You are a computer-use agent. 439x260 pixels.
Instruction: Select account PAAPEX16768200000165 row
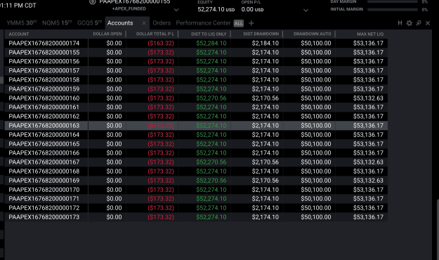[196, 144]
